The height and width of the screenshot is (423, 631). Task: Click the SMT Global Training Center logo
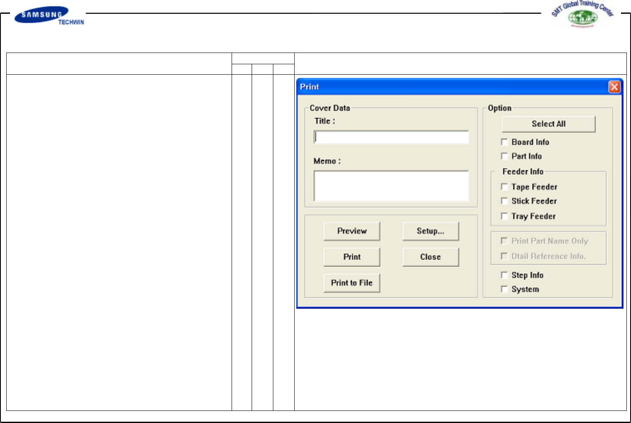583,14
